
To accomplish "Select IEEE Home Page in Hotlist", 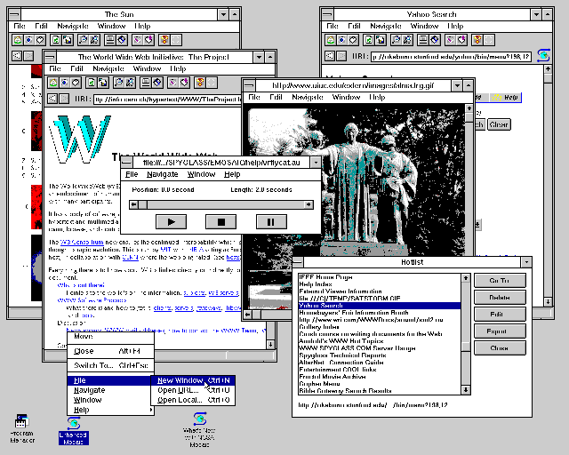I will (380, 277).
